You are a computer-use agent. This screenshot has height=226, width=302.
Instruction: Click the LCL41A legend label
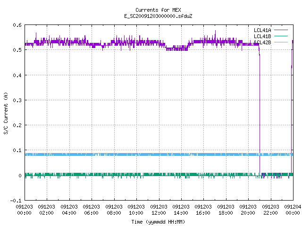[x=262, y=30]
